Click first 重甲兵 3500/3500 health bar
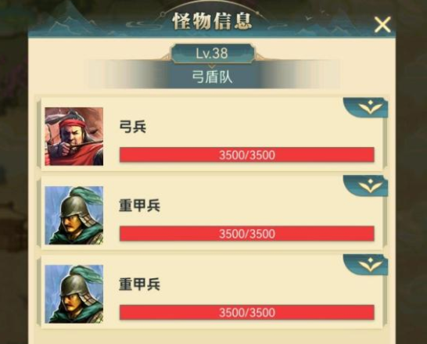 [x=247, y=234]
